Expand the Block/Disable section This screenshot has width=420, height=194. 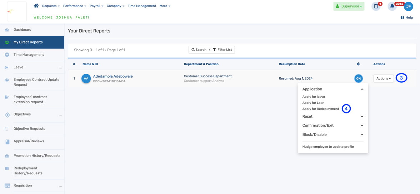(333, 134)
